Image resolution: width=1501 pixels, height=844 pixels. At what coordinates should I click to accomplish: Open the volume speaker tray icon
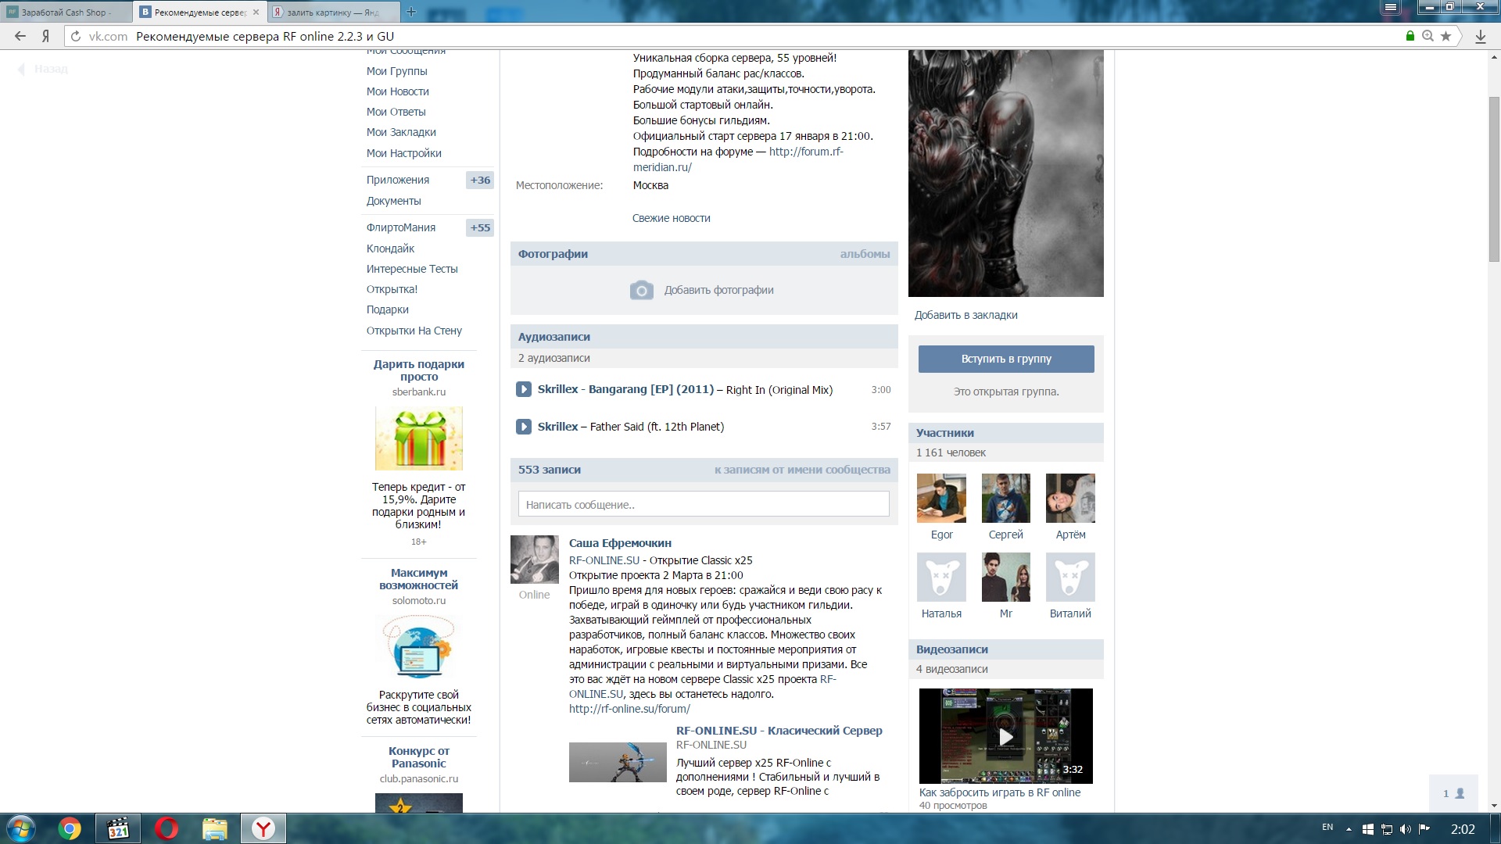(1406, 829)
